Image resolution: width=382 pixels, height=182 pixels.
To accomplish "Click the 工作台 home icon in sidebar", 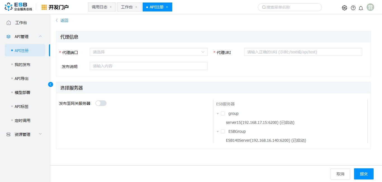I will tap(9, 23).
